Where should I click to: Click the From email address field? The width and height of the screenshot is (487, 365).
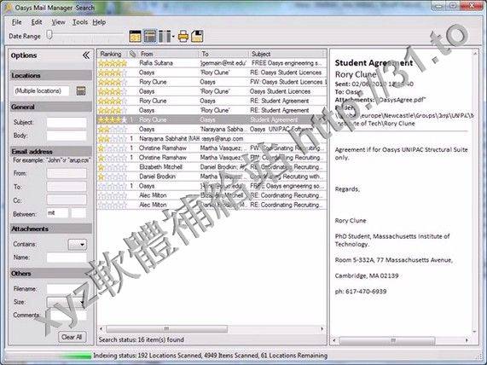tap(67, 173)
